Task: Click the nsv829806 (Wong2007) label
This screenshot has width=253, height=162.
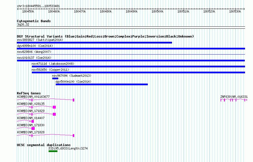Action: pyautogui.click(x=34, y=52)
